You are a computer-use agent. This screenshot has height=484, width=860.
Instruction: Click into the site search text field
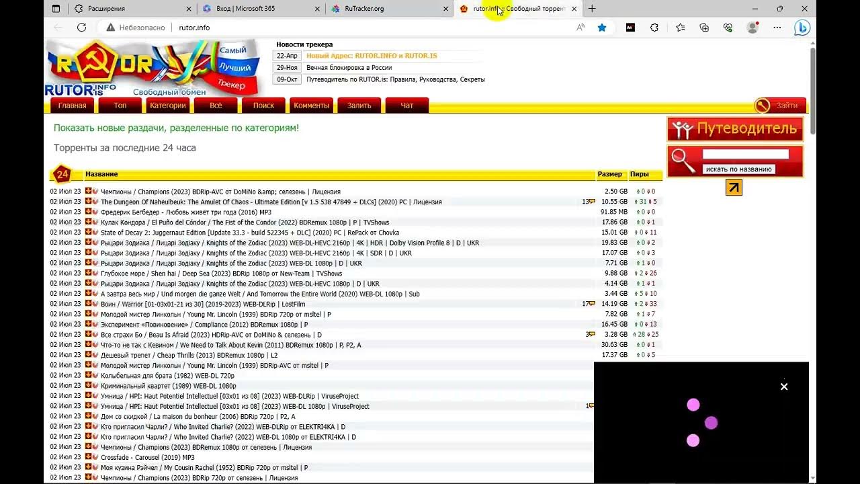pyautogui.click(x=745, y=154)
